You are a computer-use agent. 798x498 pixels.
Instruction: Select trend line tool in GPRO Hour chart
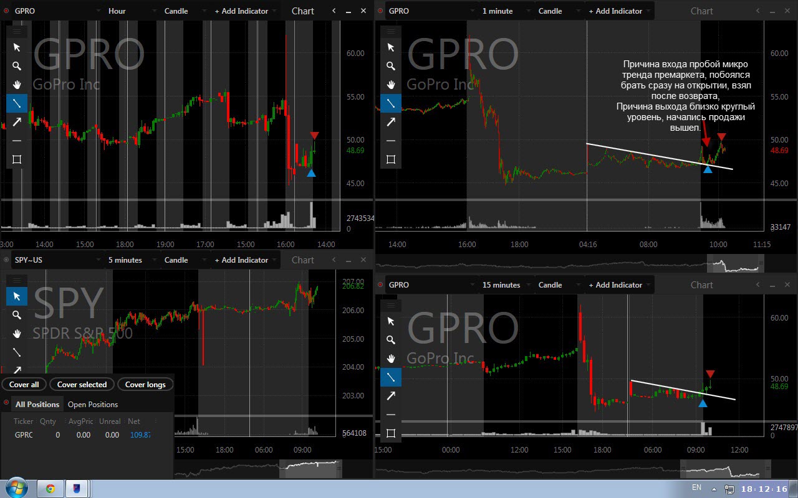[x=17, y=103]
